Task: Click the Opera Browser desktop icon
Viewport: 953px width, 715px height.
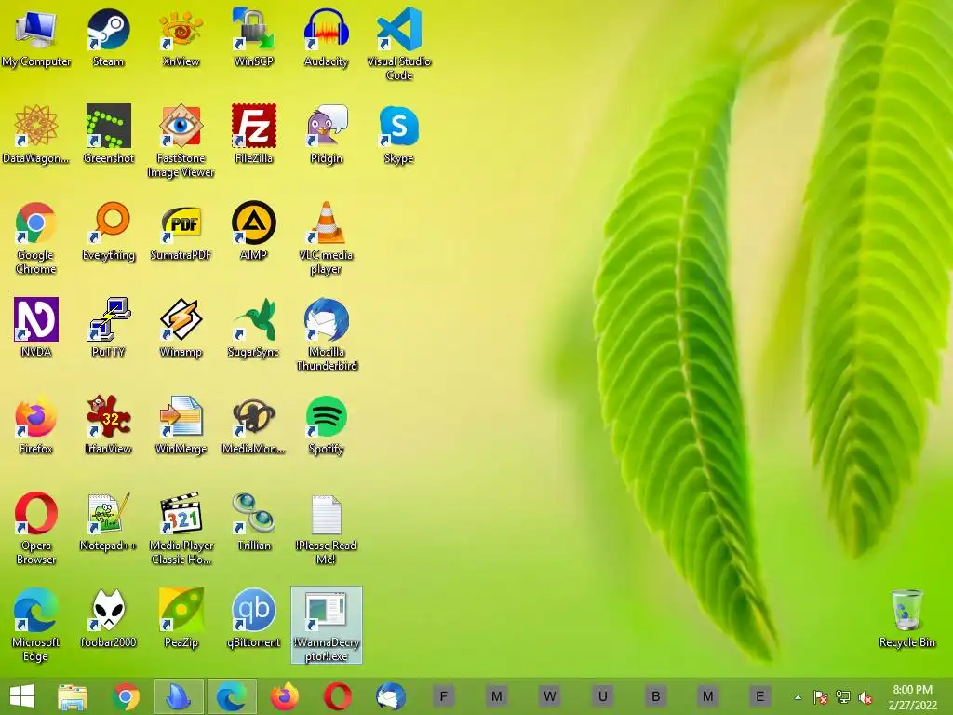Action: click(36, 528)
